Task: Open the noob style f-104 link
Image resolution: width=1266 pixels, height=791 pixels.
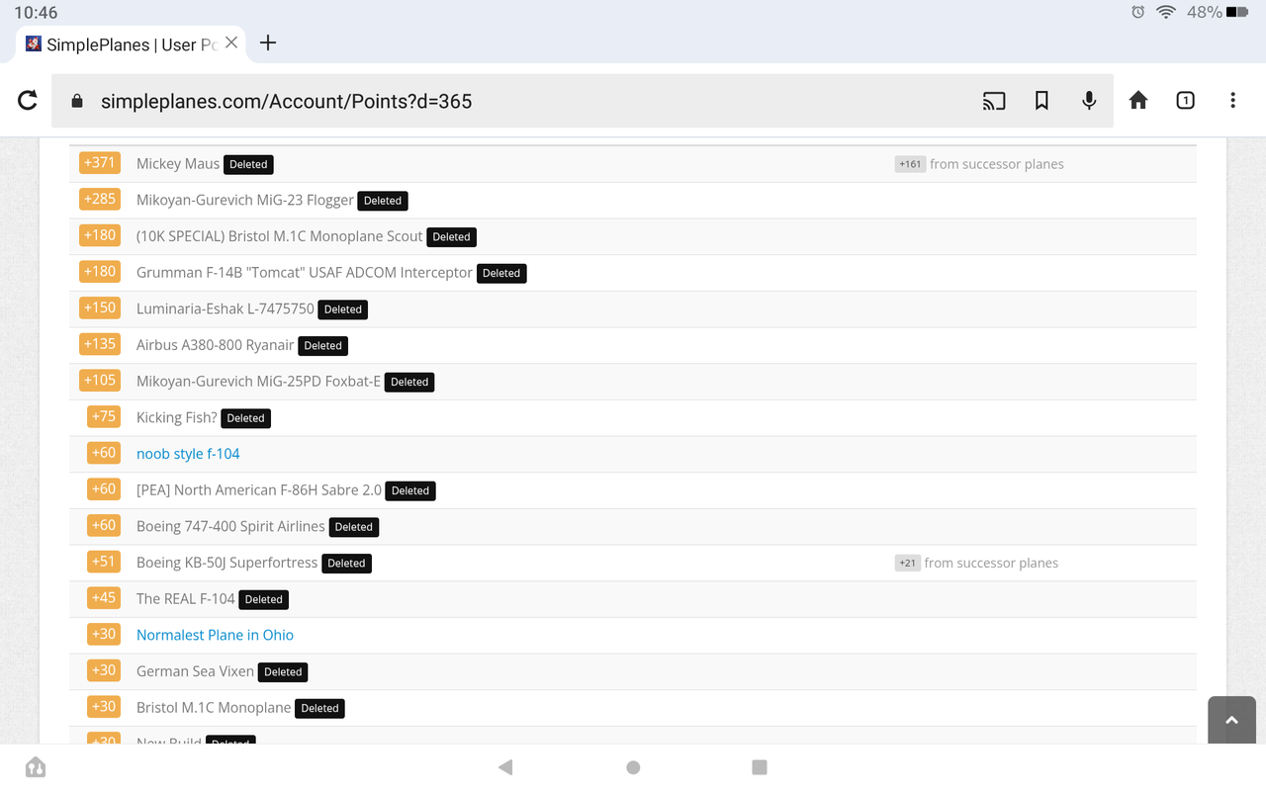Action: coord(188,454)
